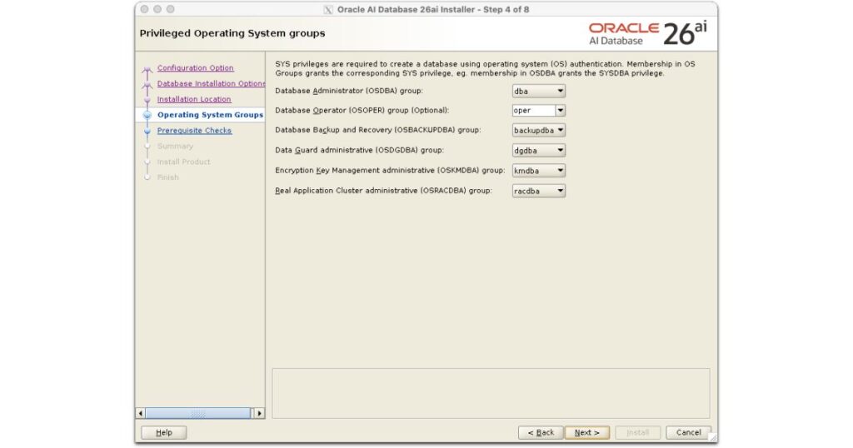Click the empty message area at bottom
This screenshot has height=448, width=853.
coord(491,393)
